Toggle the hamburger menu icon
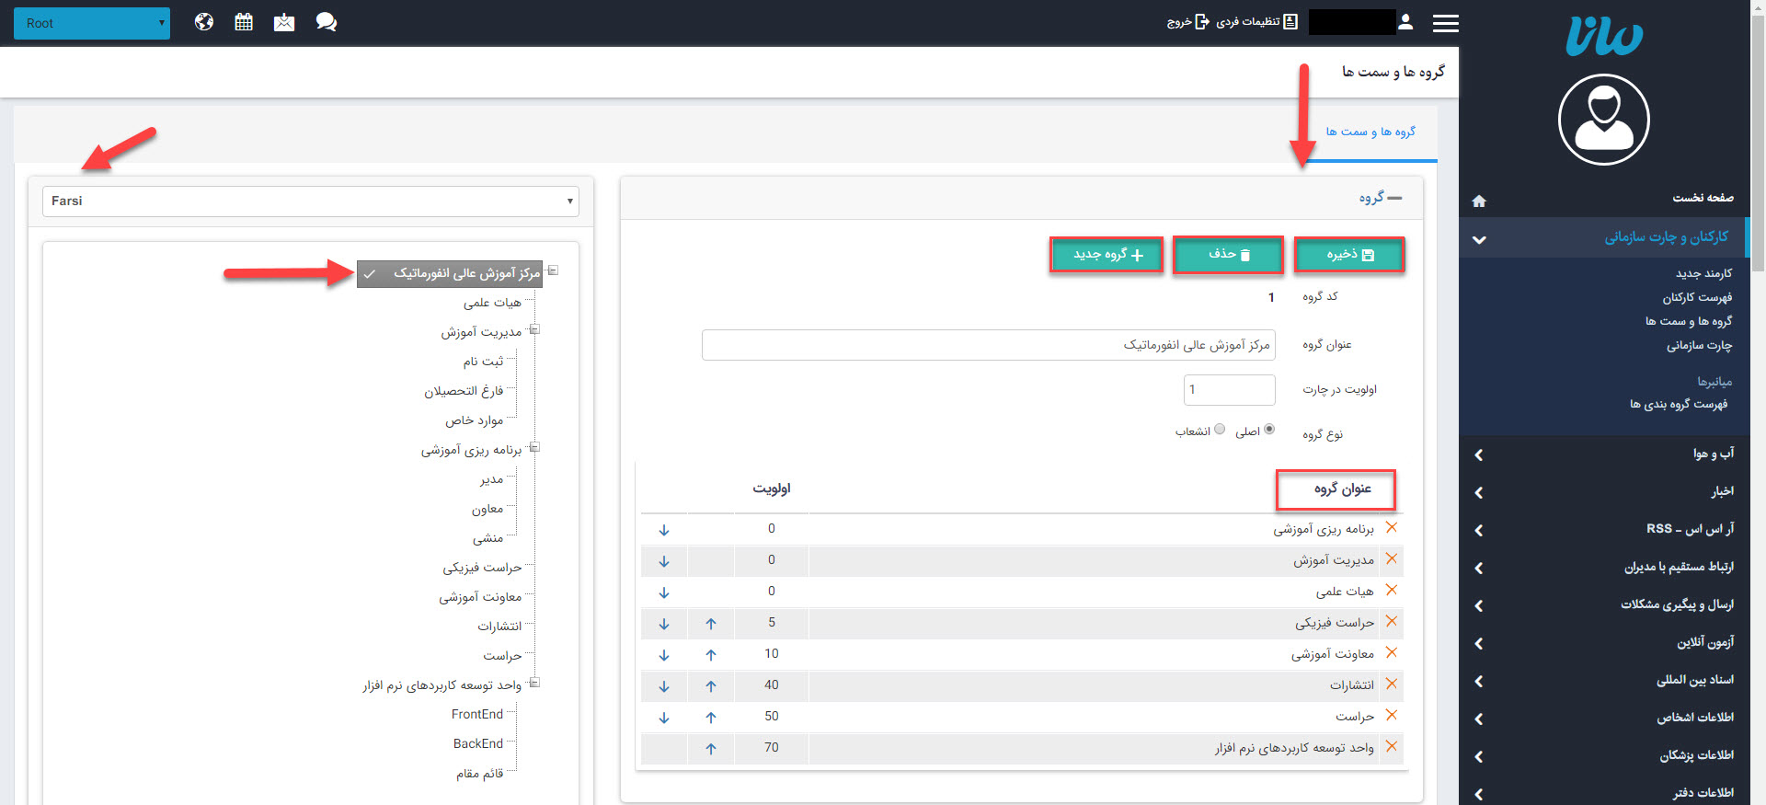This screenshot has height=805, width=1766. (x=1445, y=23)
